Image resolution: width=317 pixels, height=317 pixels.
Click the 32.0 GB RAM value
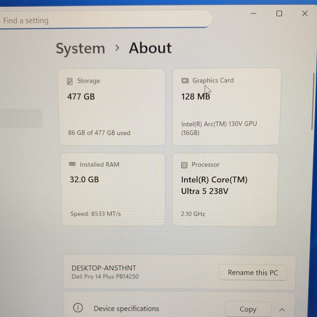click(84, 180)
